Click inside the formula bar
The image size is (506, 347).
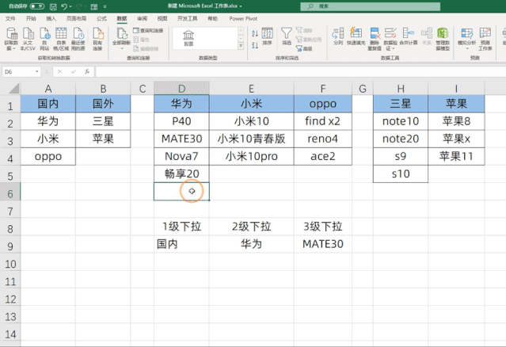300,71
